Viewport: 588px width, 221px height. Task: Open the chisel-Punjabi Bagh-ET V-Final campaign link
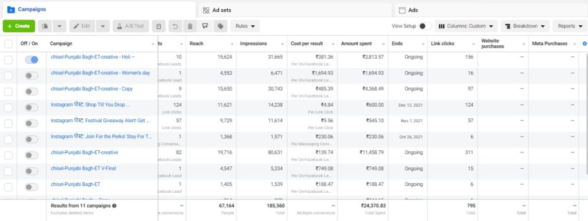pyautogui.click(x=83, y=169)
